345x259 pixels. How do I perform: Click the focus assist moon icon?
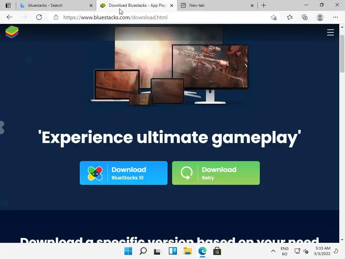pyautogui.click(x=336, y=251)
